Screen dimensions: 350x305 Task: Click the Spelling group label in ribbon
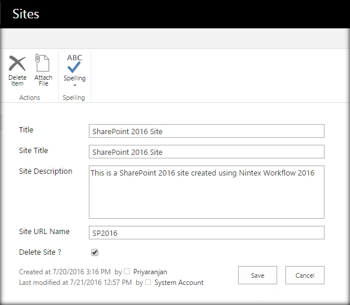73,98
